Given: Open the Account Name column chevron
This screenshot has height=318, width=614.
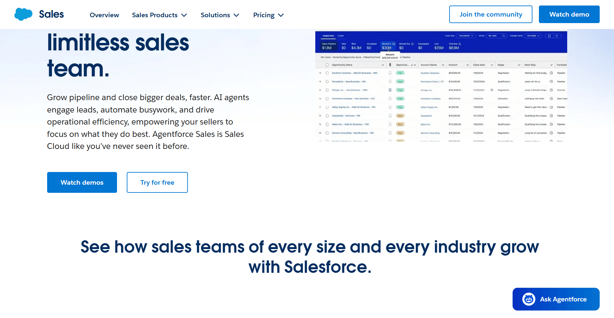Looking at the screenshot, I should pos(443,65).
